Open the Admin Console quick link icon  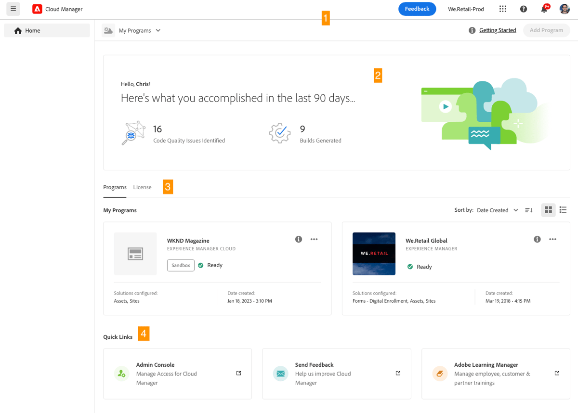[x=121, y=374]
